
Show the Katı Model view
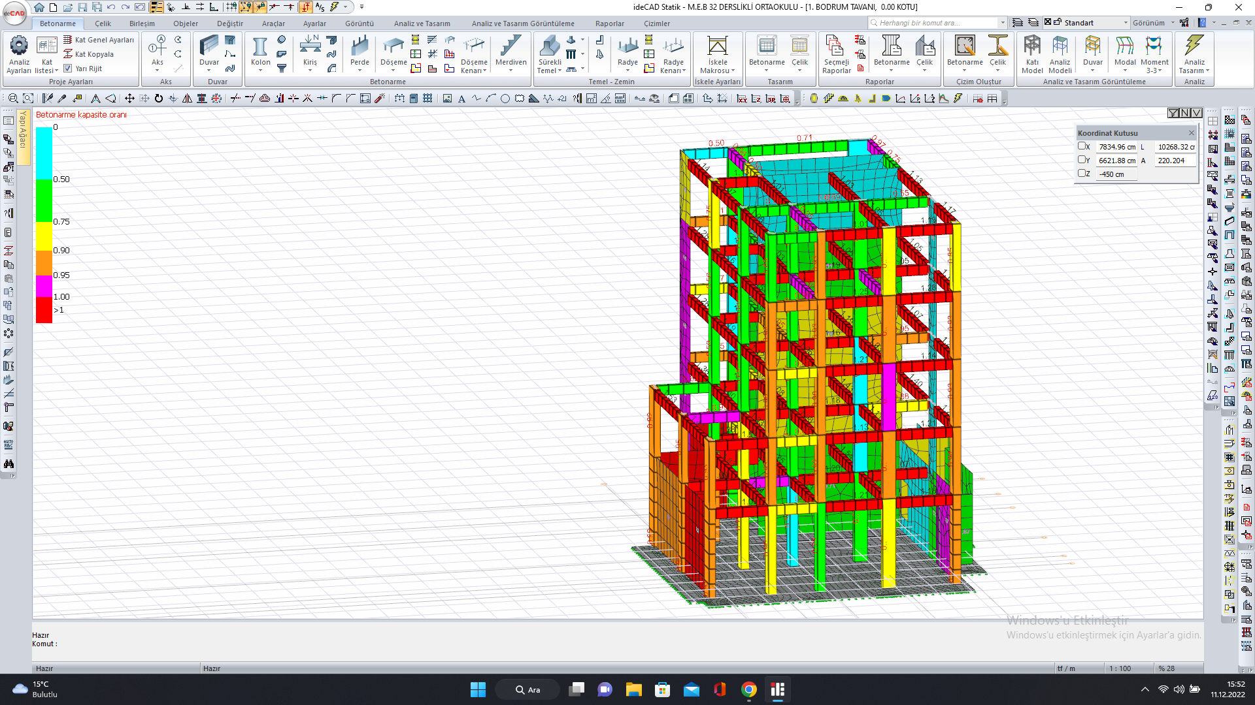click(x=1032, y=55)
